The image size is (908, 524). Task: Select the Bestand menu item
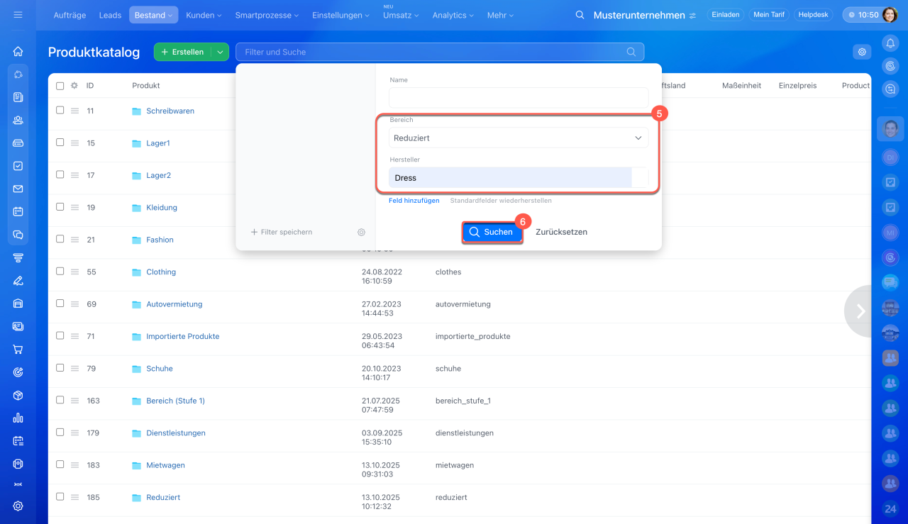click(x=154, y=15)
